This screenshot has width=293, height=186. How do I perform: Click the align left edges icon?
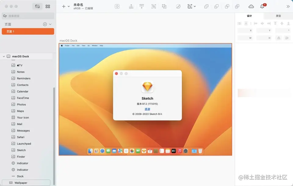tap(255, 23)
